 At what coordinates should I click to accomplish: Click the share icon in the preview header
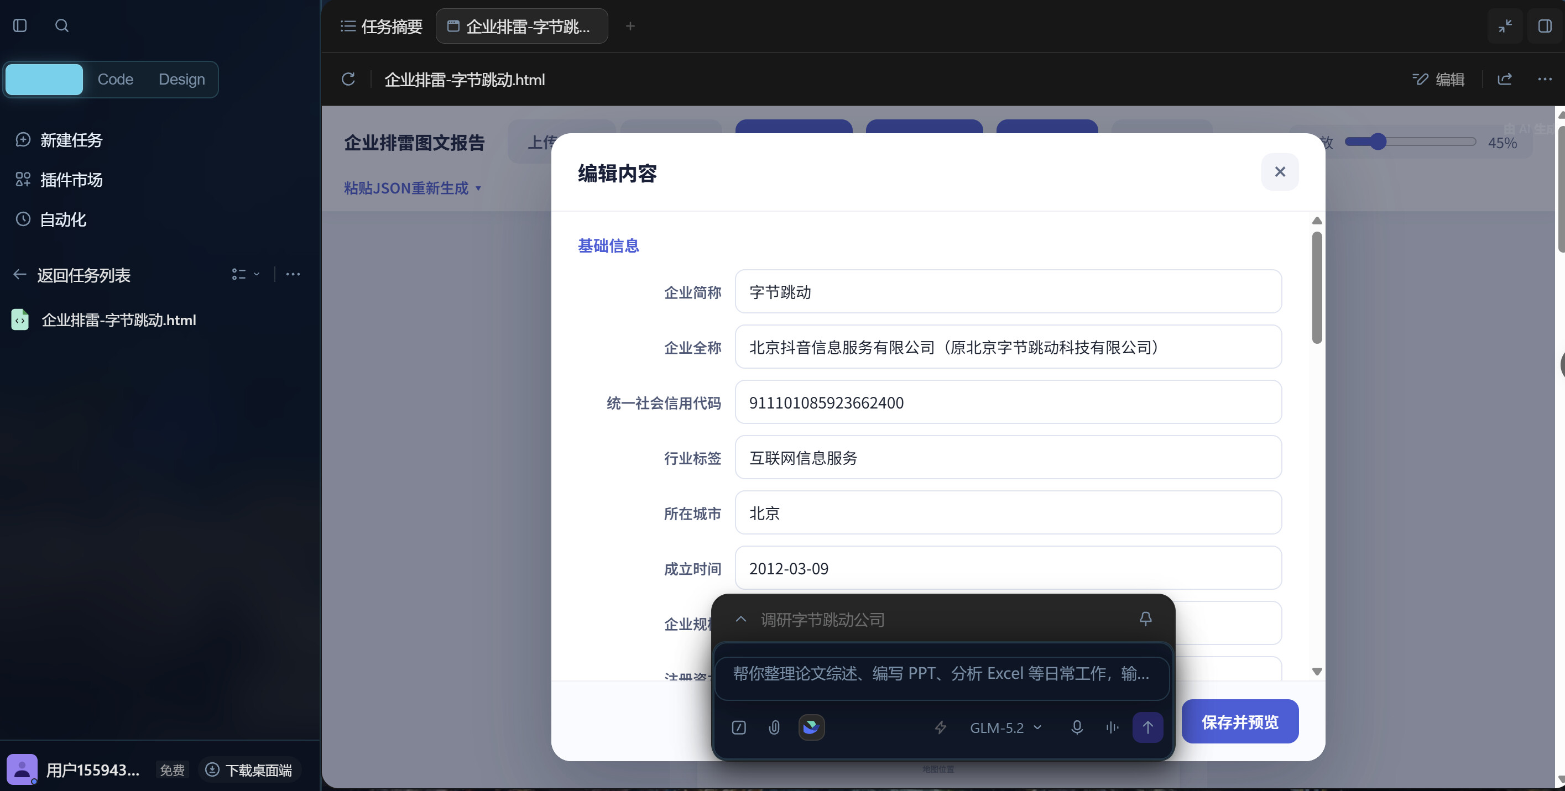(1505, 79)
